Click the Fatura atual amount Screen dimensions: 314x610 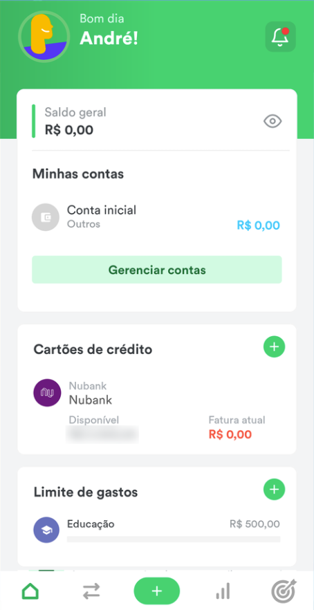pyautogui.click(x=230, y=434)
